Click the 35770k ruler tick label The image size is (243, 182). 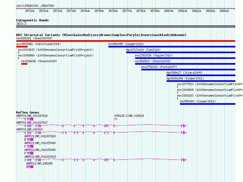[127, 11]
